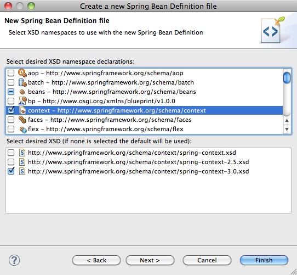The image size is (297, 275).
Task: Uncheck the context namespace checkbox
Action: pyautogui.click(x=11, y=110)
